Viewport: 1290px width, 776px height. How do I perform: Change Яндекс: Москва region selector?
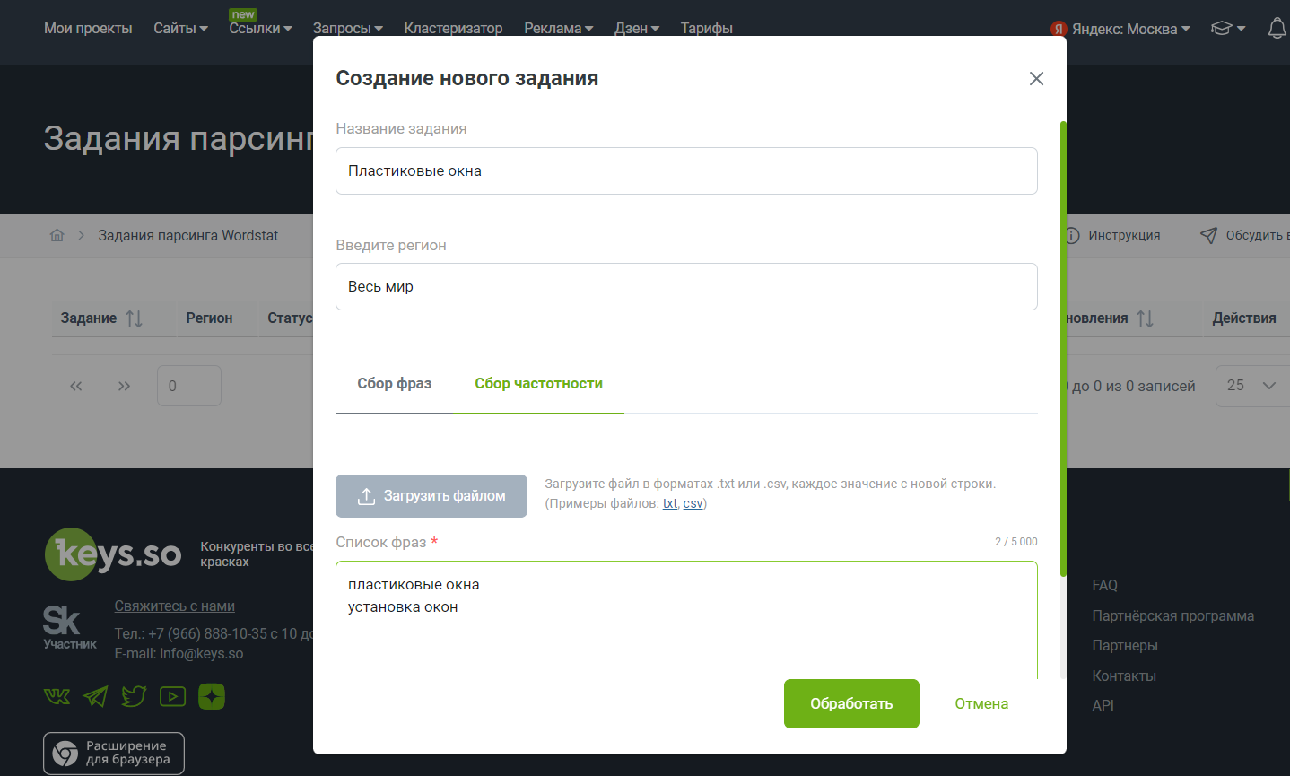[1120, 29]
